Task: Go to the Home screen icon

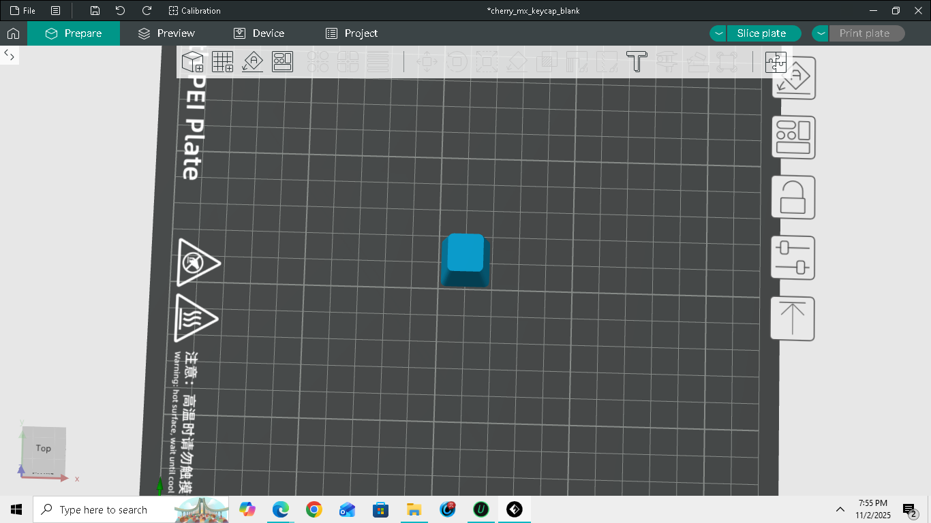Action: [14, 33]
